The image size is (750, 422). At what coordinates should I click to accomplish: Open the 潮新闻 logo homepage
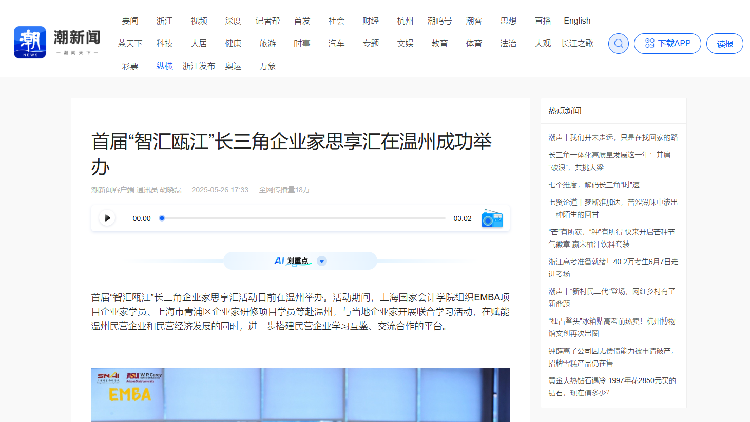pos(57,43)
